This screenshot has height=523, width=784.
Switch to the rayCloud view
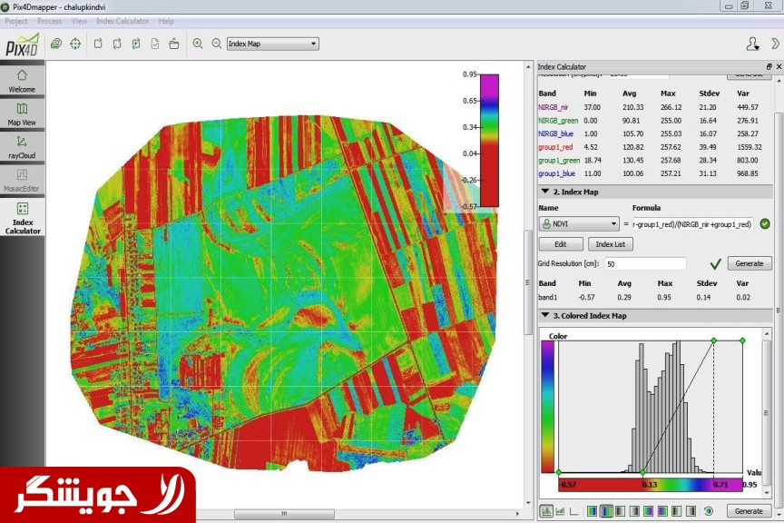tap(22, 146)
